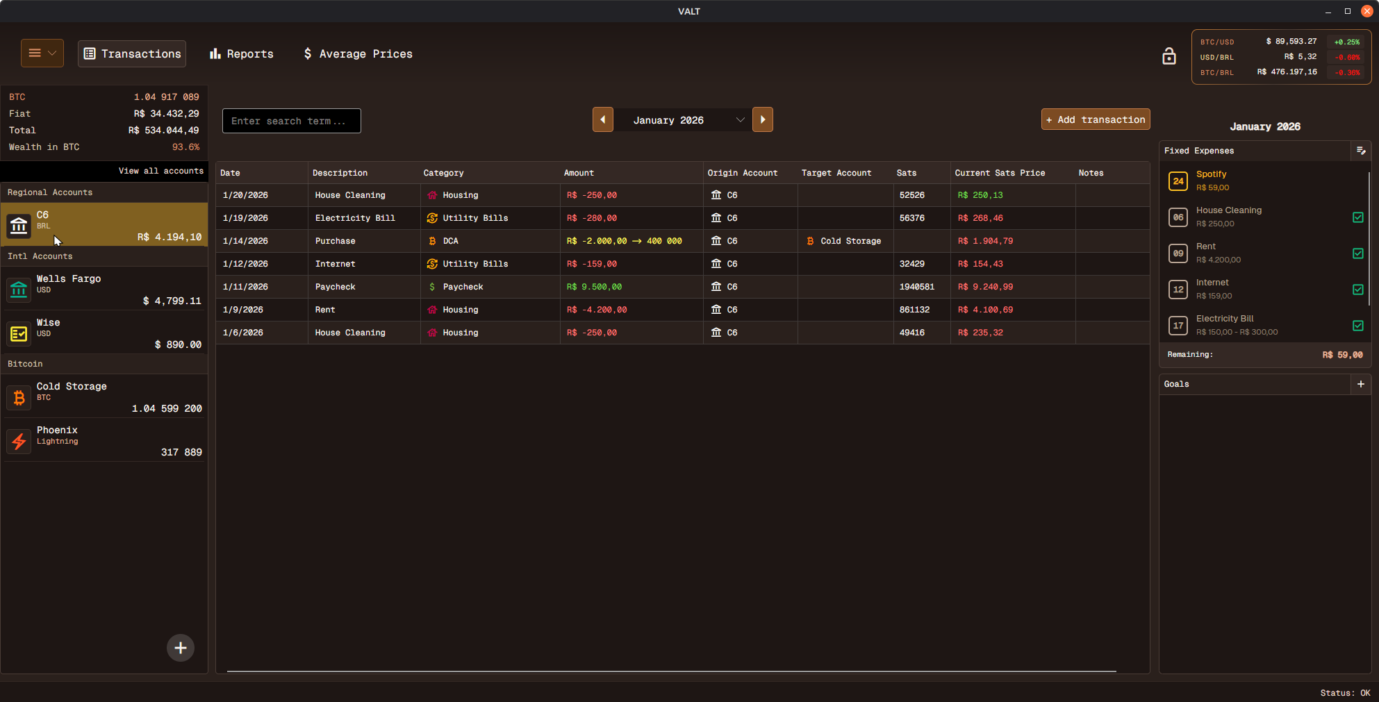Screen dimensions: 1379x702
Task: Add a new goal with plus icon
Action: tap(1360, 384)
